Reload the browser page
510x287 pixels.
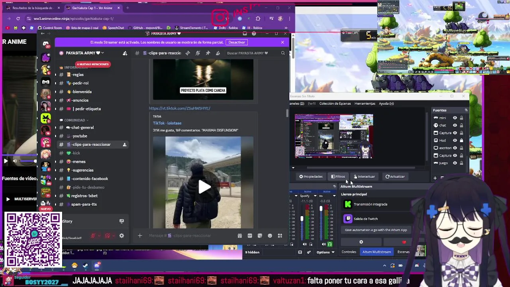[x=18, y=18]
